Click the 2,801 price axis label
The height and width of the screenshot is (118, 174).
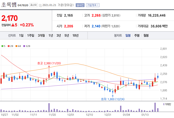(163, 49)
